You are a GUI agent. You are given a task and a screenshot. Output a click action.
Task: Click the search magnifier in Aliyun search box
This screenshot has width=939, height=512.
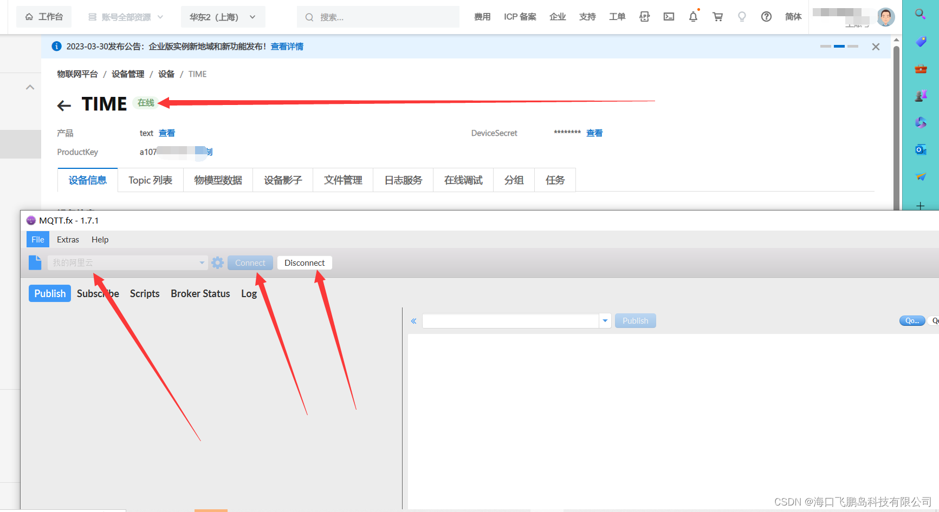pyautogui.click(x=309, y=17)
